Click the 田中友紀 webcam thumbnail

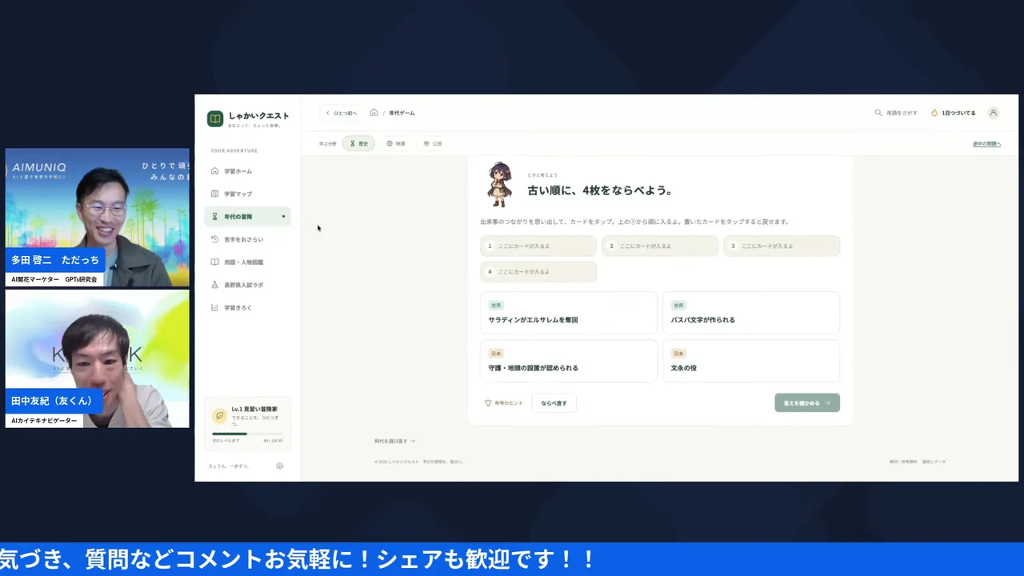(98, 358)
